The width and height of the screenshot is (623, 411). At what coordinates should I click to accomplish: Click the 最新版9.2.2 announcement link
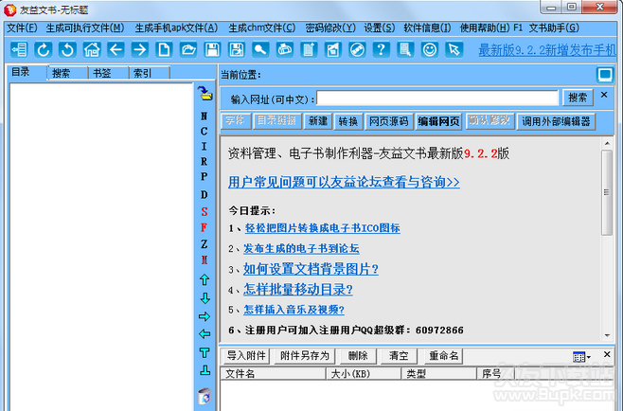click(546, 50)
